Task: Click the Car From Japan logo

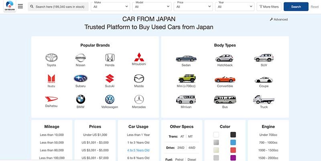Action: click(x=10, y=6)
